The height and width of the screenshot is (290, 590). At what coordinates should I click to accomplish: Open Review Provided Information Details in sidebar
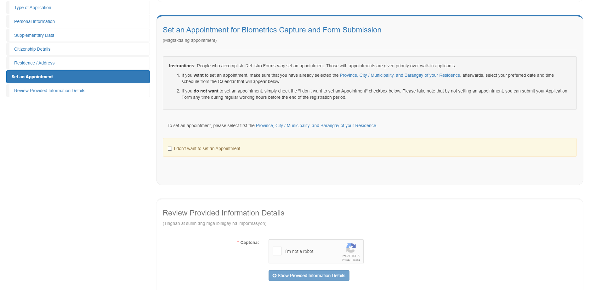[x=50, y=91]
